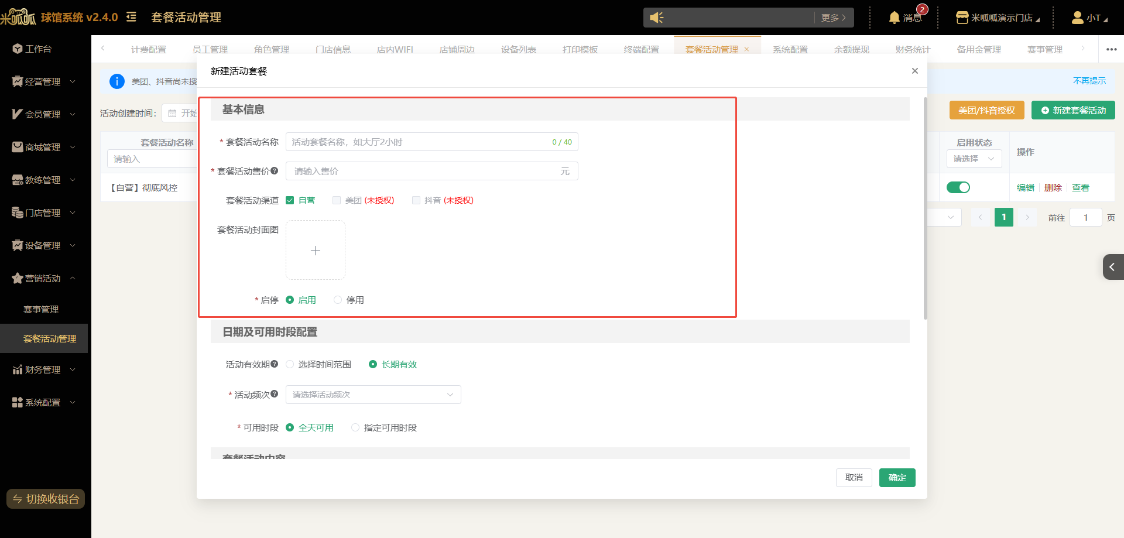Switch to the 计费配置 tab
The image size is (1124, 538).
[149, 49]
